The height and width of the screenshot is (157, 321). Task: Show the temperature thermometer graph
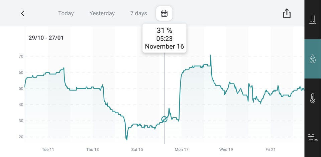point(313,98)
